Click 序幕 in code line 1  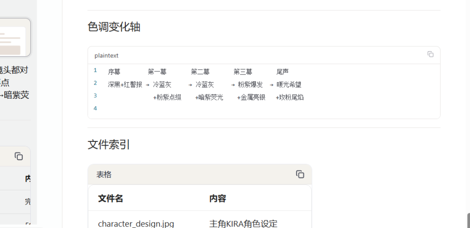pyautogui.click(x=114, y=72)
